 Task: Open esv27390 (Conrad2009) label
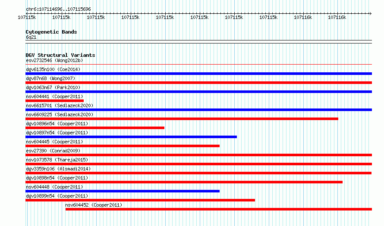pyautogui.click(x=53, y=151)
